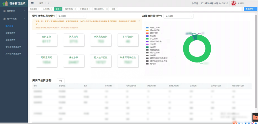The width and height of the screenshot is (258, 124).
Task: Click the 不可用房间 stat card
Action: pos(128,40)
